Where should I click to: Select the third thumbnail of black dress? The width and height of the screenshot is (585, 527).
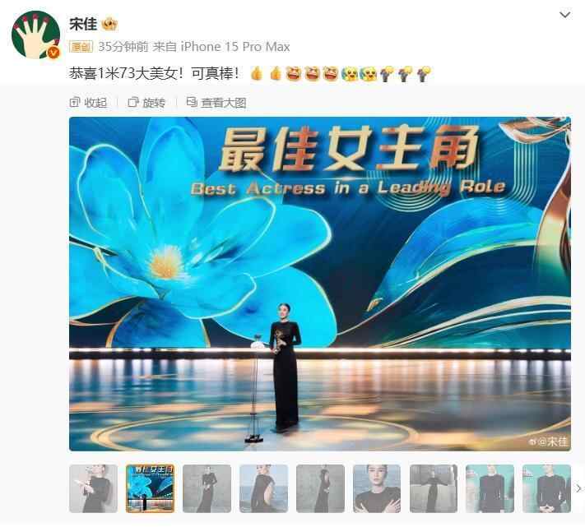tap(207, 488)
